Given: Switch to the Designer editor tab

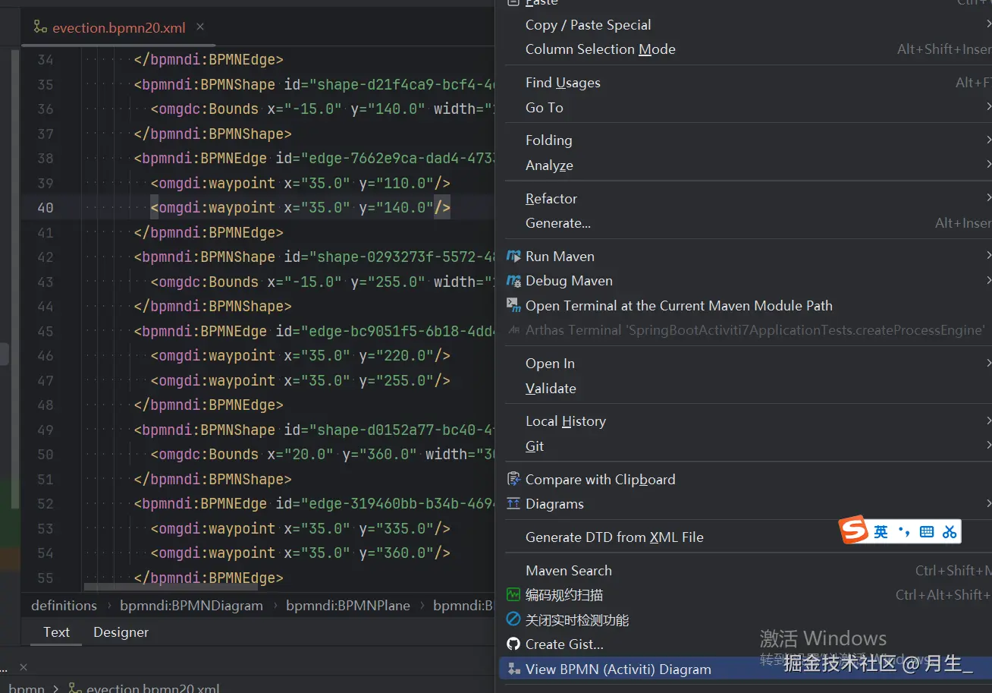Looking at the screenshot, I should (x=121, y=632).
